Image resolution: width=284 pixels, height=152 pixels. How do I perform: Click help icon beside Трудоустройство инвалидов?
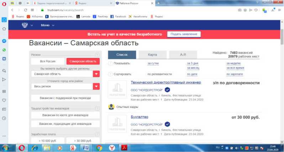click(97, 108)
